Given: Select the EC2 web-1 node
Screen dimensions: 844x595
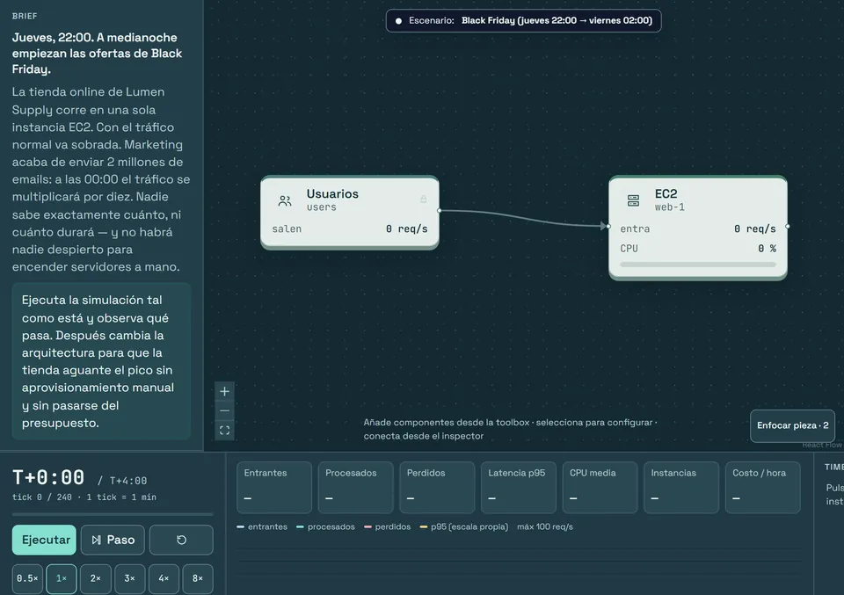Looking at the screenshot, I should [x=698, y=228].
